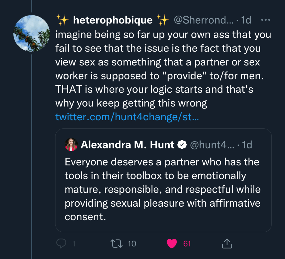The width and height of the screenshot is (285, 259).
Task: Click the @hunt4… handle in quoted tweet
Action: (x=212, y=145)
